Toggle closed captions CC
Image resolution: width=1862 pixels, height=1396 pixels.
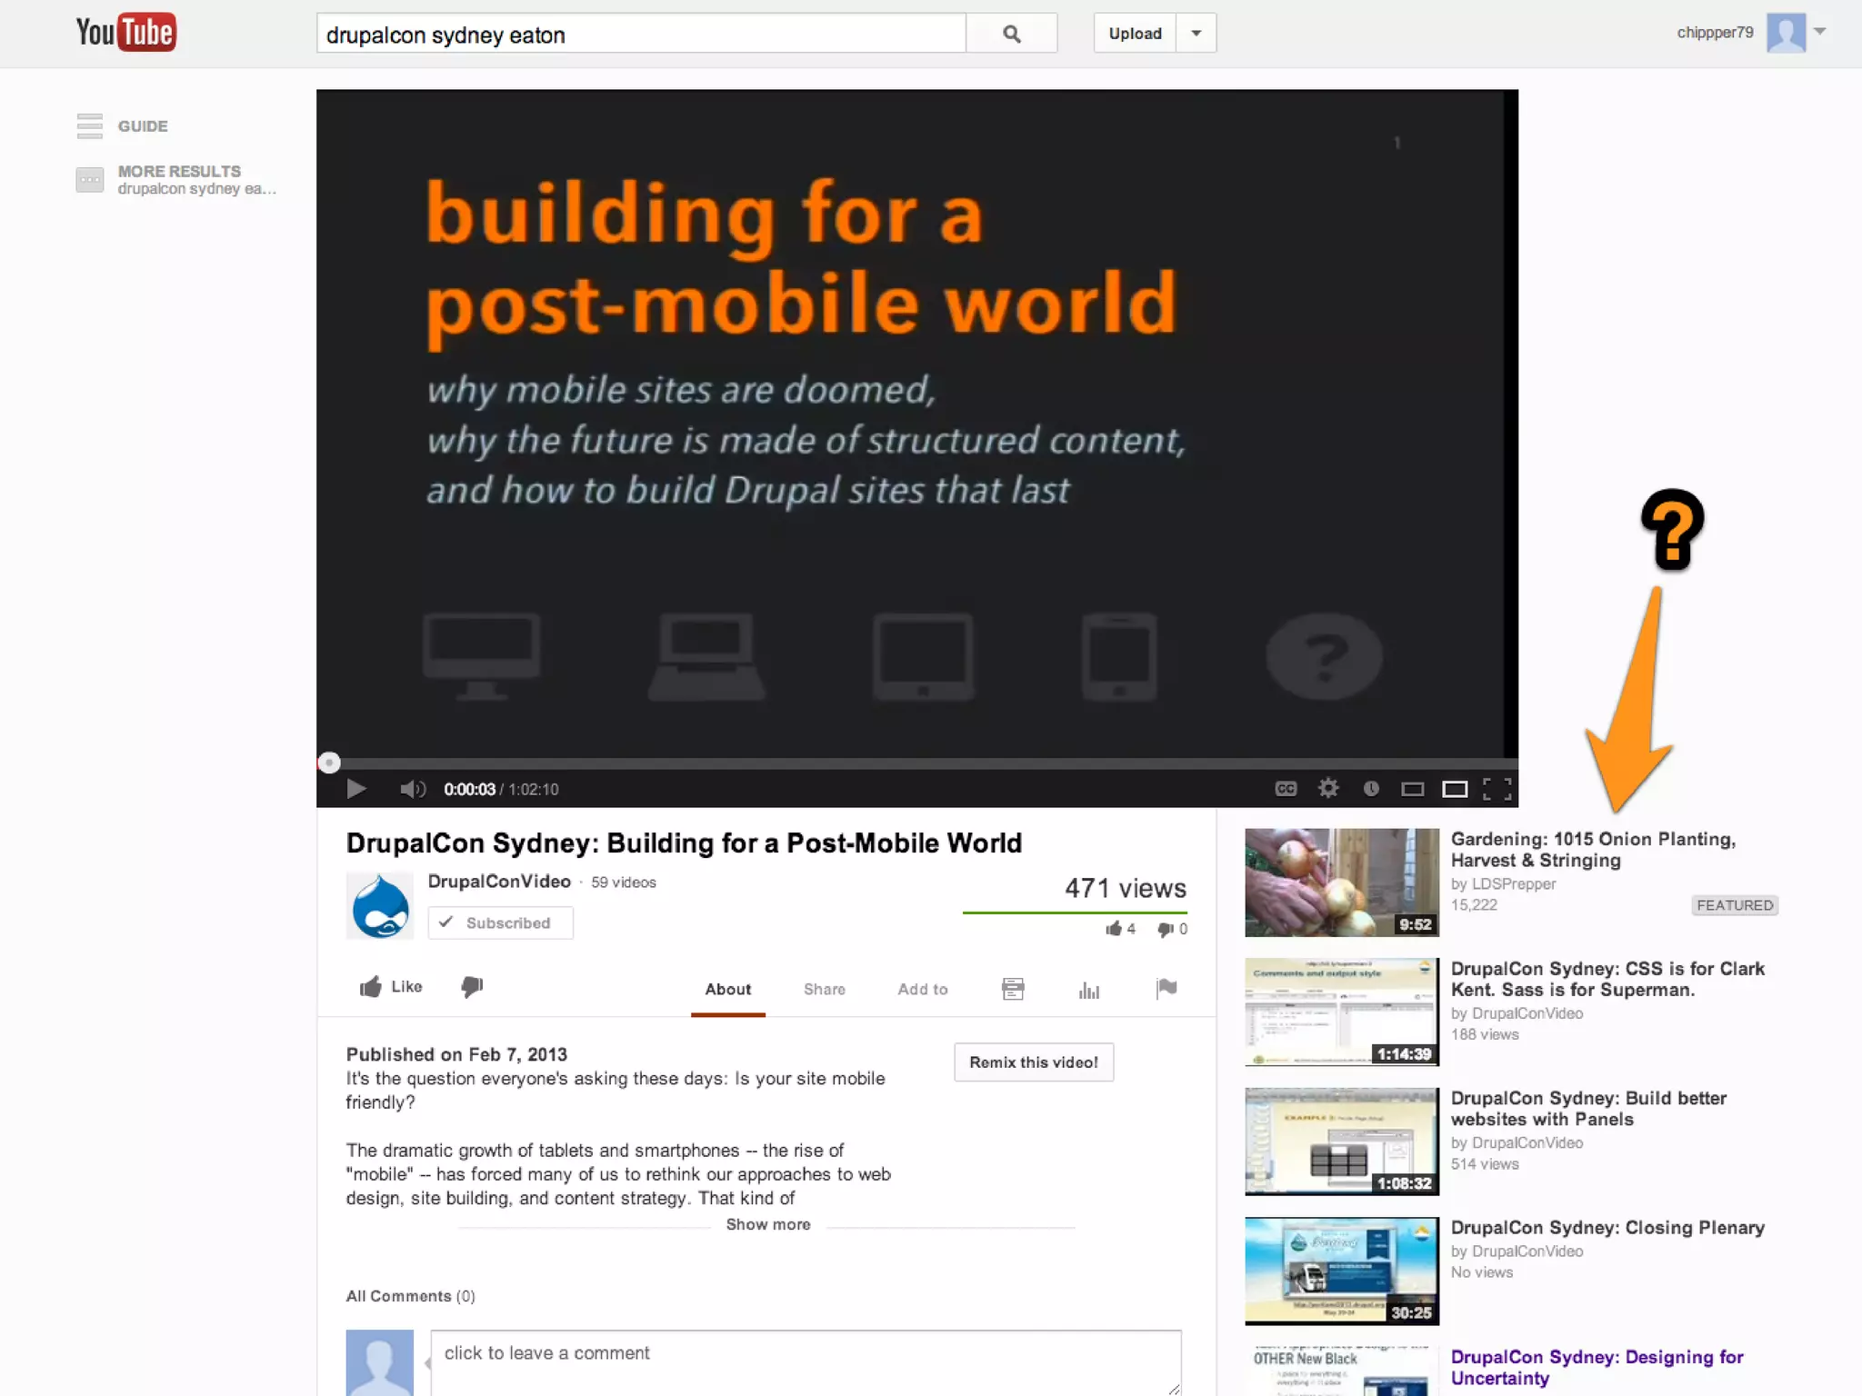tap(1286, 789)
